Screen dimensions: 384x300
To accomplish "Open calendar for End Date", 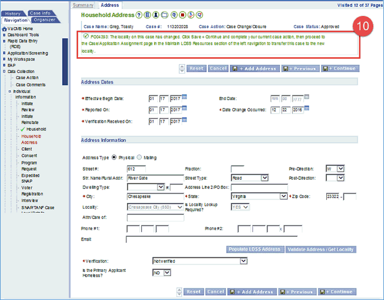I will (x=306, y=97).
